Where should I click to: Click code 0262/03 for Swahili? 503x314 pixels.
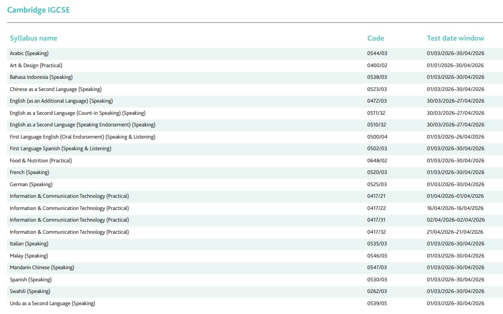pyautogui.click(x=377, y=291)
